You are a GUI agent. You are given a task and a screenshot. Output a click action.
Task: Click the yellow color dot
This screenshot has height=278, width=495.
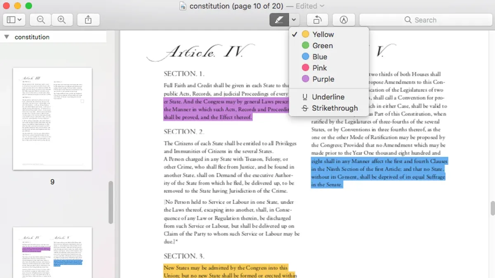[305, 34]
